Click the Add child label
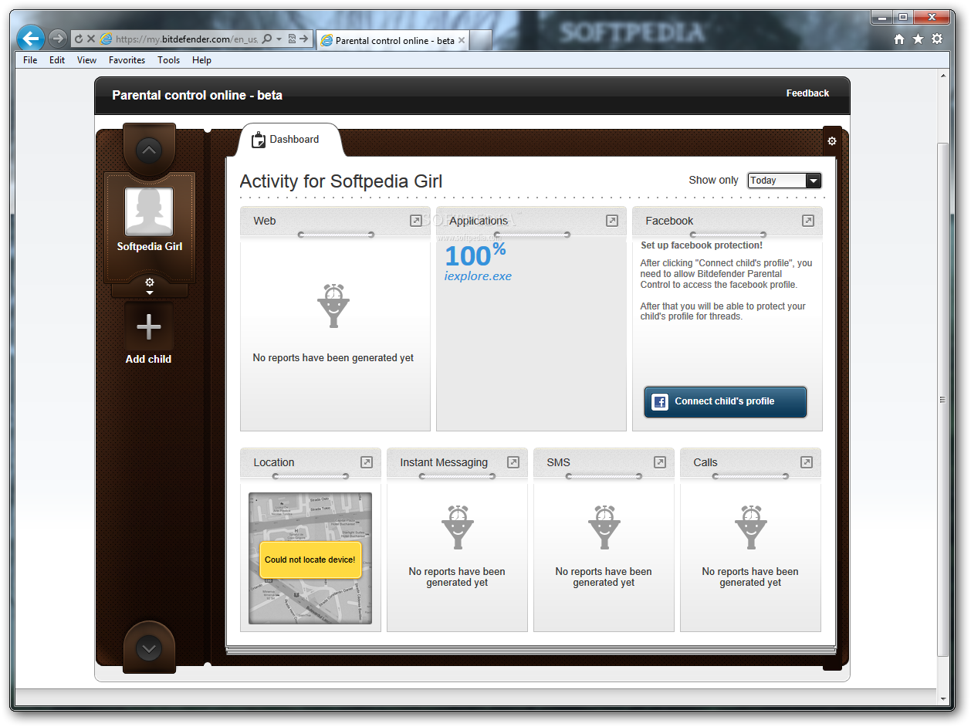The image size is (971, 727). (x=148, y=359)
